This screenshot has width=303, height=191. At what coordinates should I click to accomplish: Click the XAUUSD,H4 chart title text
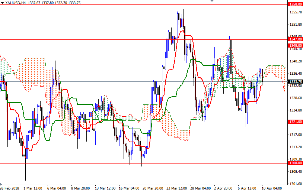[15, 3]
